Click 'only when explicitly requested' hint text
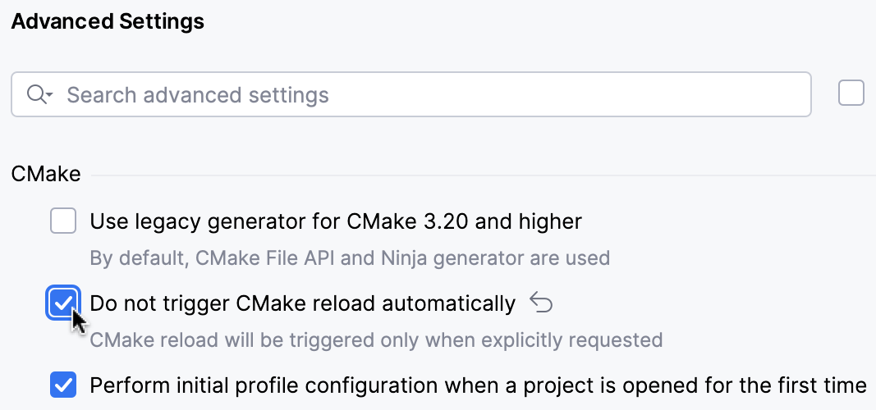This screenshot has width=876, height=410. tap(557, 339)
